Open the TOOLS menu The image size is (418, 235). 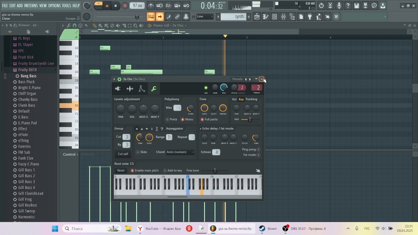point(67,6)
